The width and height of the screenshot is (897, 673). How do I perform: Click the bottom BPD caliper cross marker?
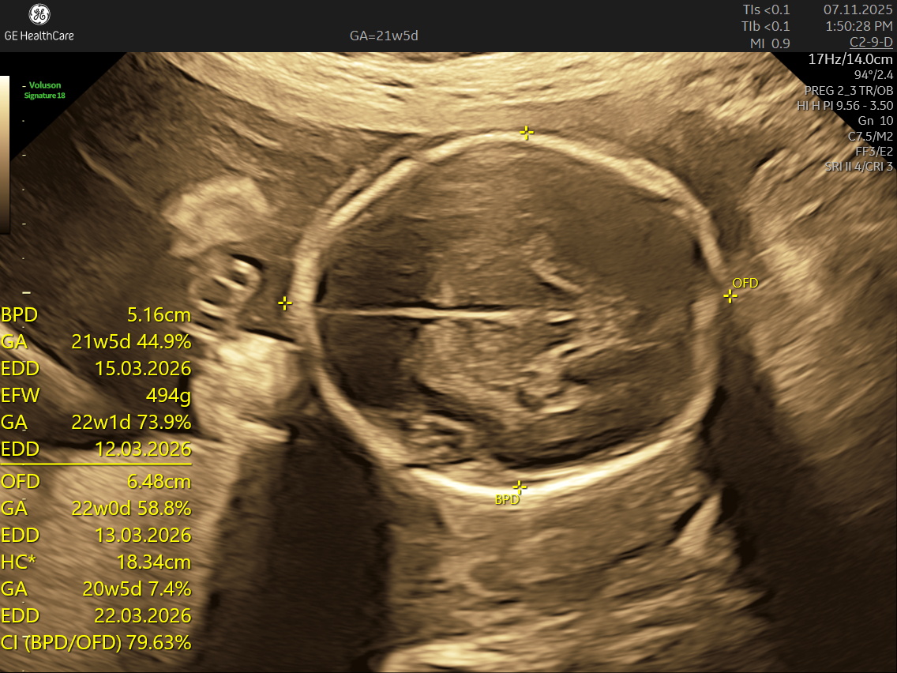click(519, 487)
